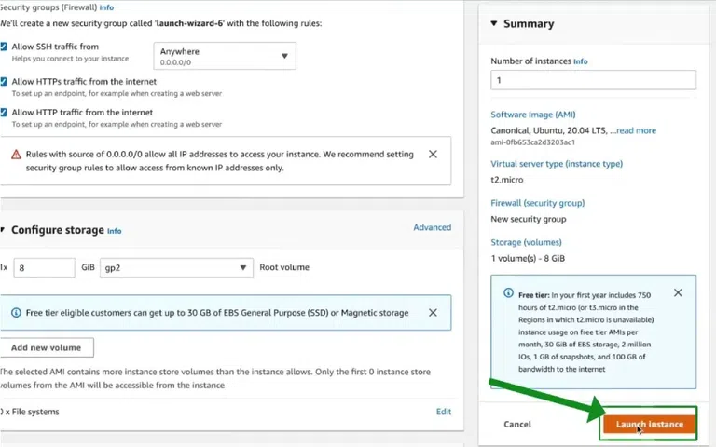Collapse the Configure storage section
Image resolution: width=716 pixels, height=447 pixels.
(x=3, y=230)
